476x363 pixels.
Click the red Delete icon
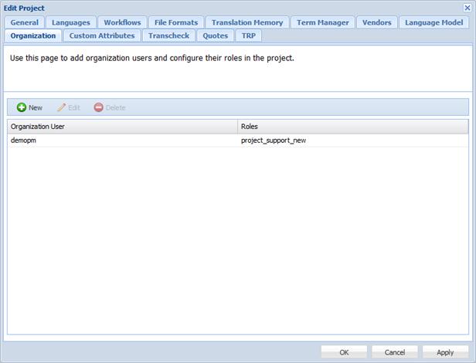pos(98,107)
